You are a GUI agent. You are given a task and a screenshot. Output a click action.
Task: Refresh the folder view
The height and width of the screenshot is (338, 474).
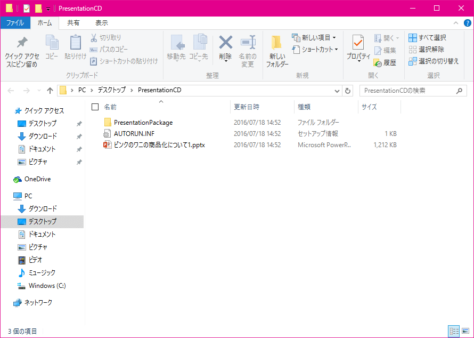pos(348,91)
